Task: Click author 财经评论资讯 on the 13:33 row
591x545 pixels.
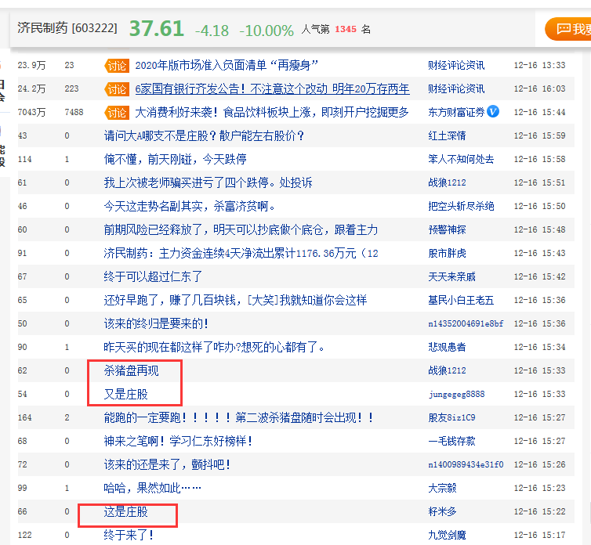Action: coord(456,66)
